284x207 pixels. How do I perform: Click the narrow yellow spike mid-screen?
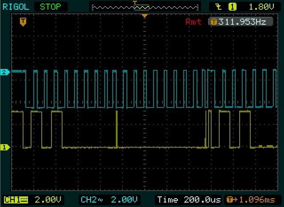tap(116, 128)
